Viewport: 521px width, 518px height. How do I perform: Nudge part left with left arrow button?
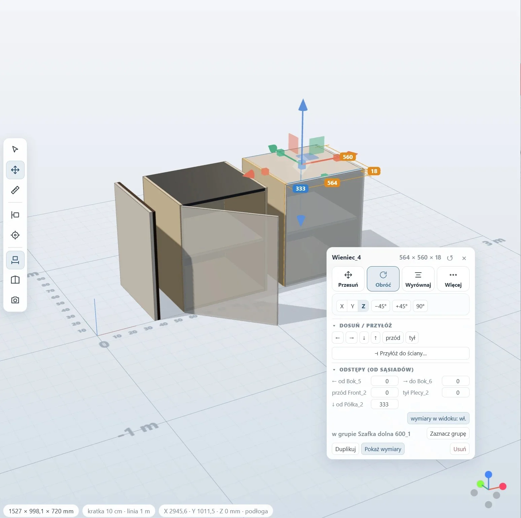(338, 338)
